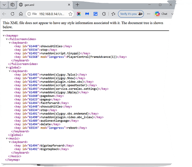Viewport: 192px width, 167px height.
Task: Click the runaddon(plugin.video.abc_iview) line
Action: click(x=59, y=117)
